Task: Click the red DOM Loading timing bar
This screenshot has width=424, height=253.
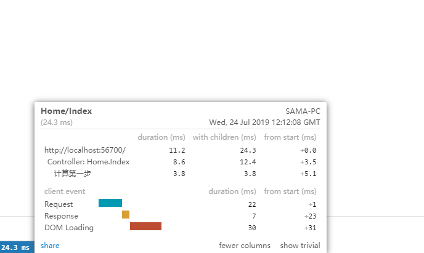Action: coord(145,227)
